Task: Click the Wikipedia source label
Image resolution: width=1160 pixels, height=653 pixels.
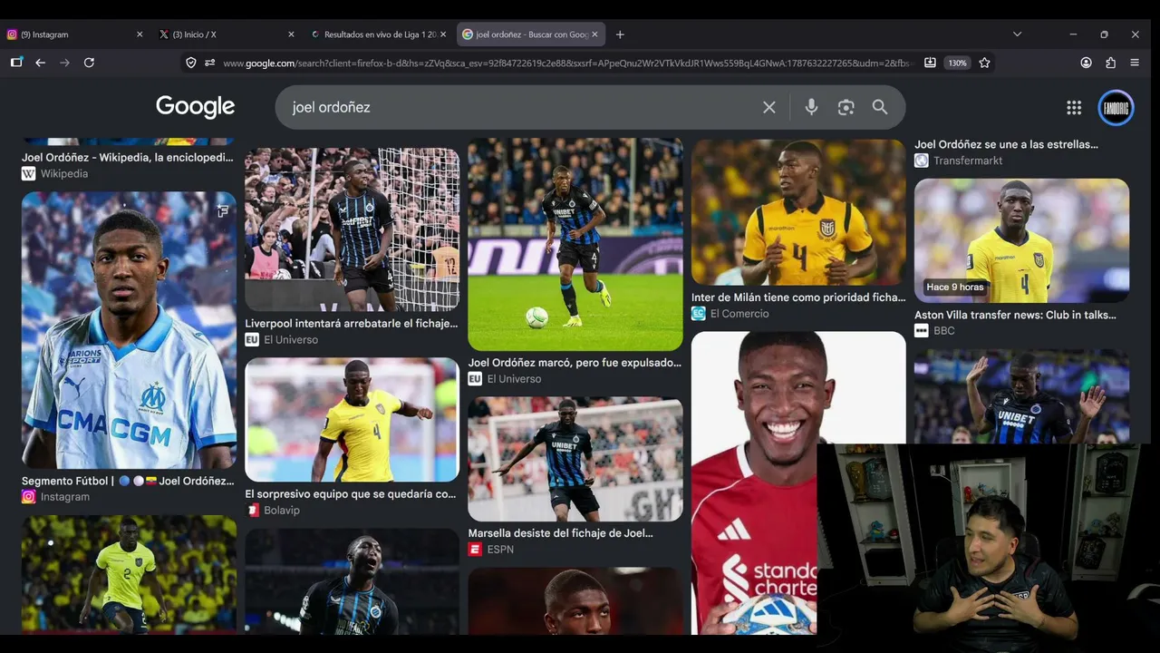Action: pos(55,174)
